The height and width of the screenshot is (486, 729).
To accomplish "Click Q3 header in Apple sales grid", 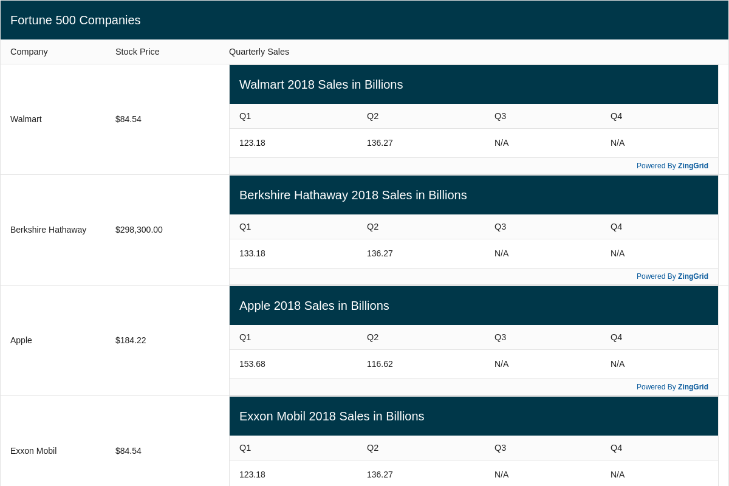I will [500, 337].
